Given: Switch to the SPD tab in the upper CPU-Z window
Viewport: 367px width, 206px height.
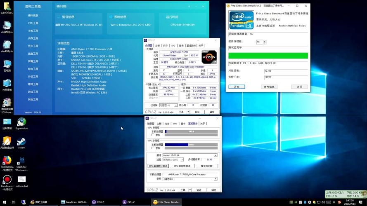Looking at the screenshot, I should point(173,46).
